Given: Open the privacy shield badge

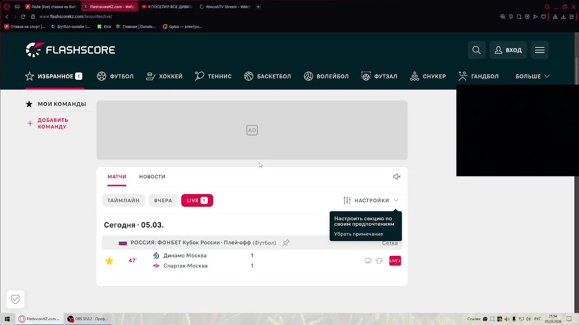Looking at the screenshot, I should (x=15, y=299).
